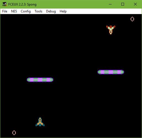
Task: Open the NES menu
Action: [14, 11]
